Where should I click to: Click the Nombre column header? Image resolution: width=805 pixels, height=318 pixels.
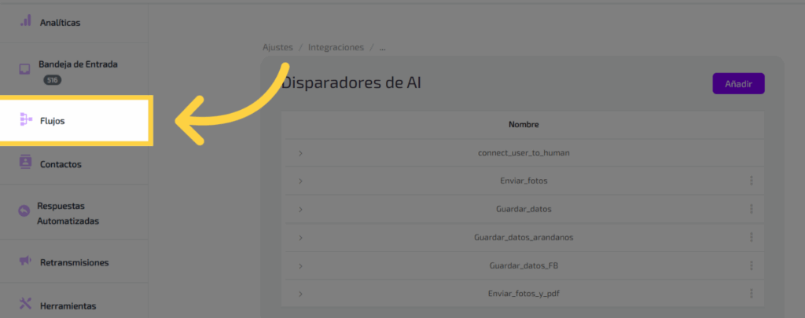(x=523, y=125)
